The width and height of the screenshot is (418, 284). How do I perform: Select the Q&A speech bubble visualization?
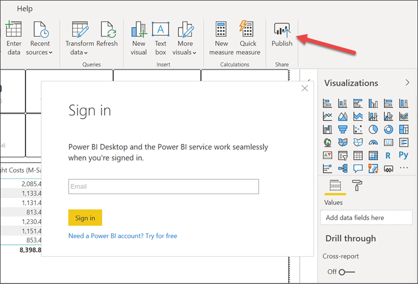point(358,168)
